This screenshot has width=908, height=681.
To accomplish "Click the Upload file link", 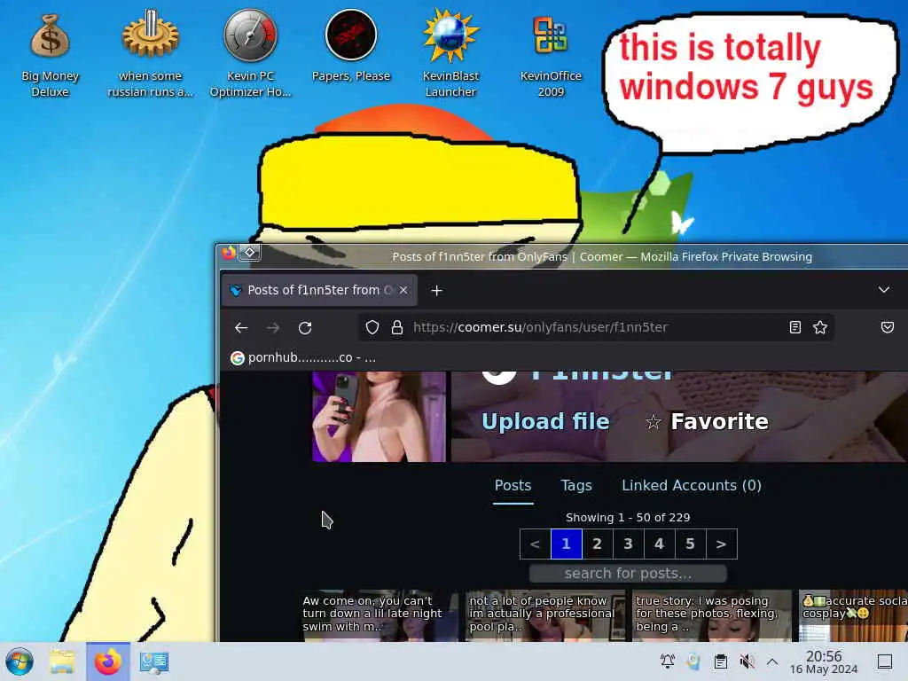I will point(545,421).
